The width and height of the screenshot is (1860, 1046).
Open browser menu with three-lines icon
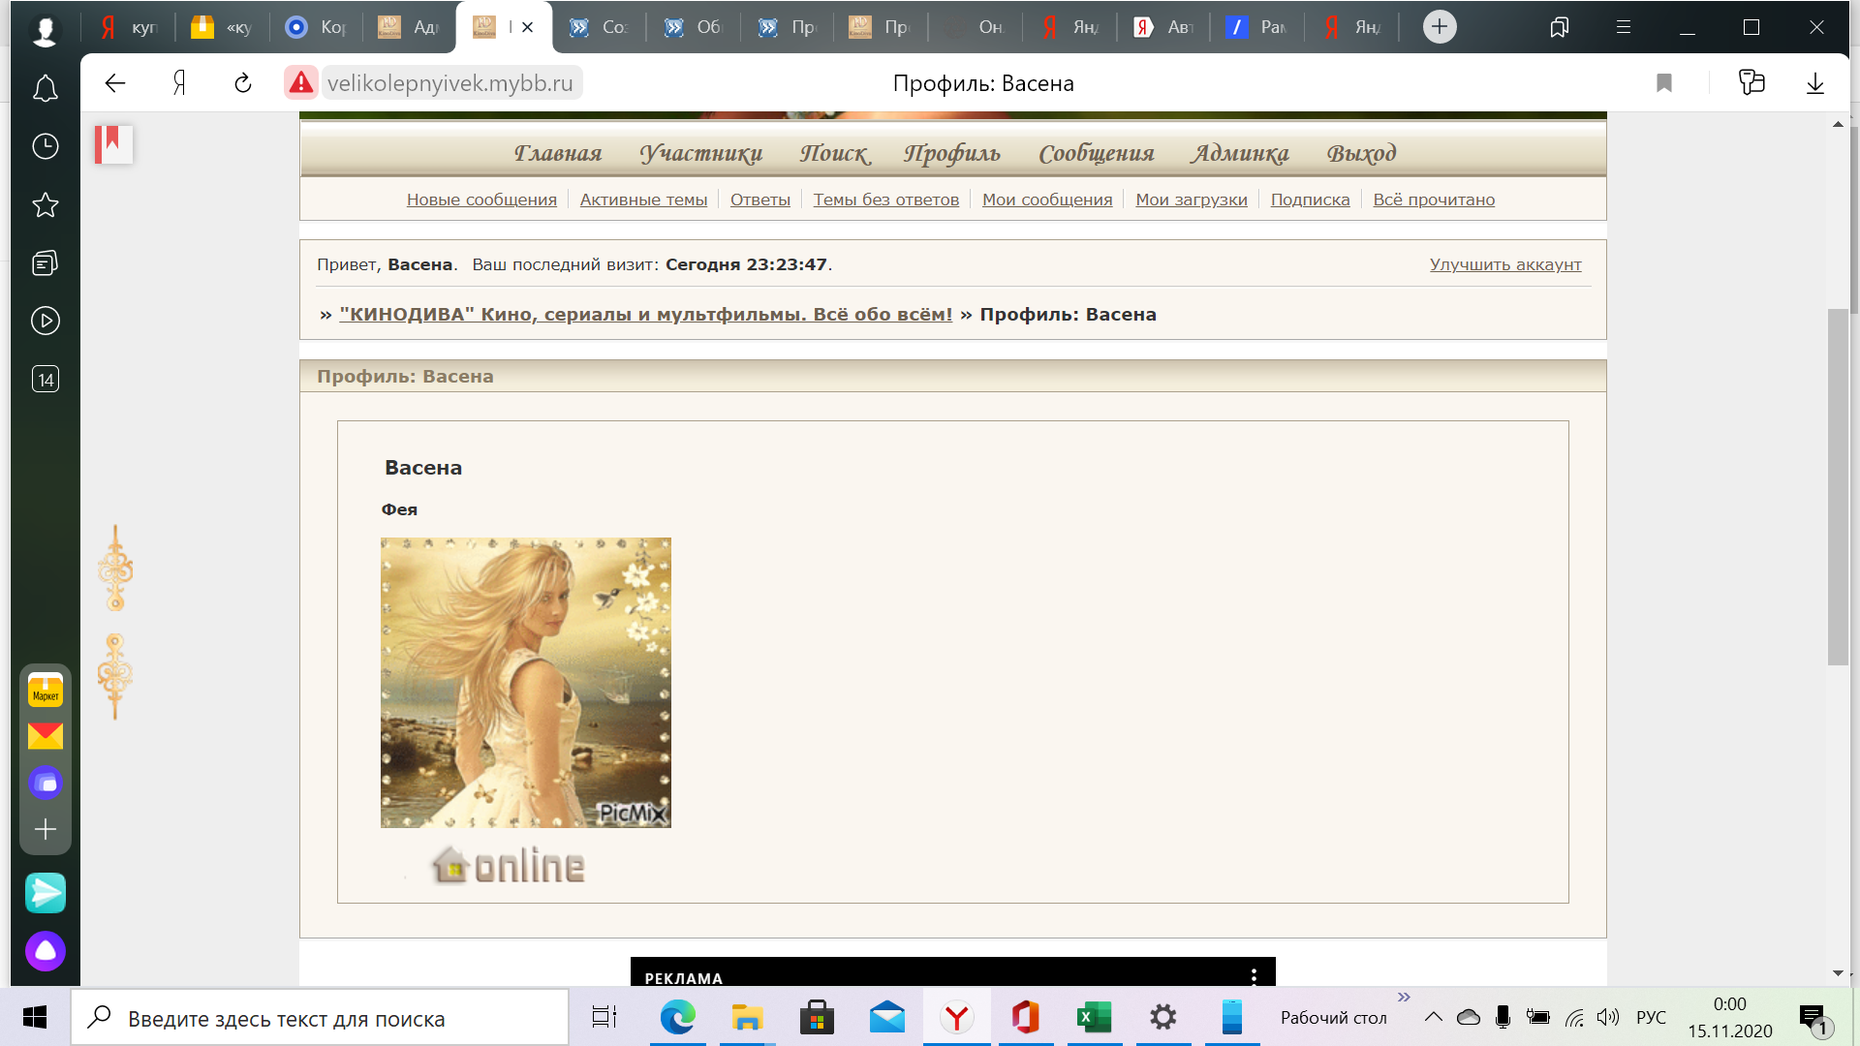[1624, 27]
